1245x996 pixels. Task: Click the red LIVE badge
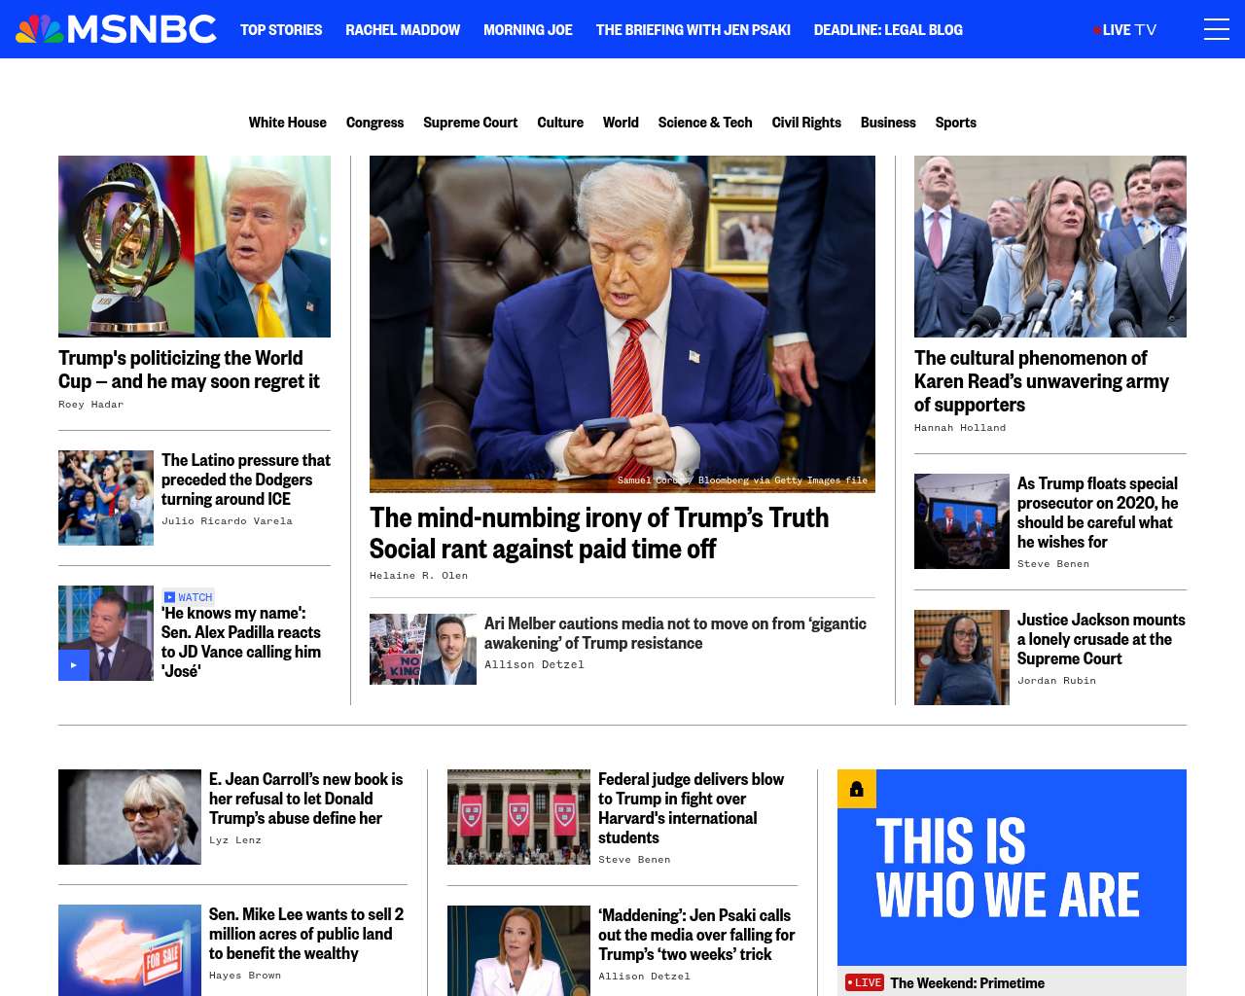pos(865,982)
